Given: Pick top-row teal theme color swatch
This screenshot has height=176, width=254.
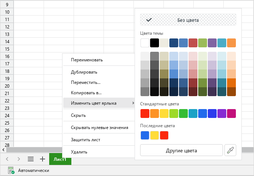Looking at the screenshot, I should point(222,43).
